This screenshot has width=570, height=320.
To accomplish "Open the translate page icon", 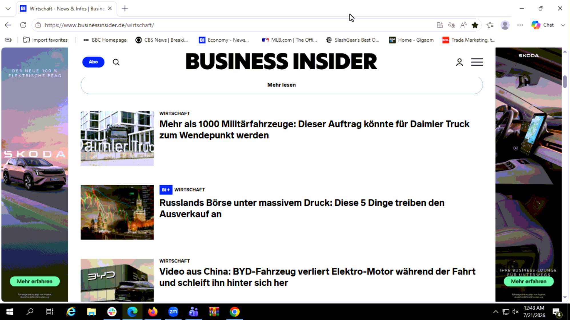I will (x=451, y=25).
